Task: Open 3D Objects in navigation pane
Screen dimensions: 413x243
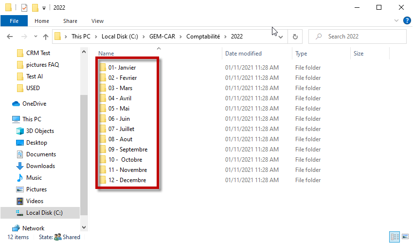Action: point(40,131)
